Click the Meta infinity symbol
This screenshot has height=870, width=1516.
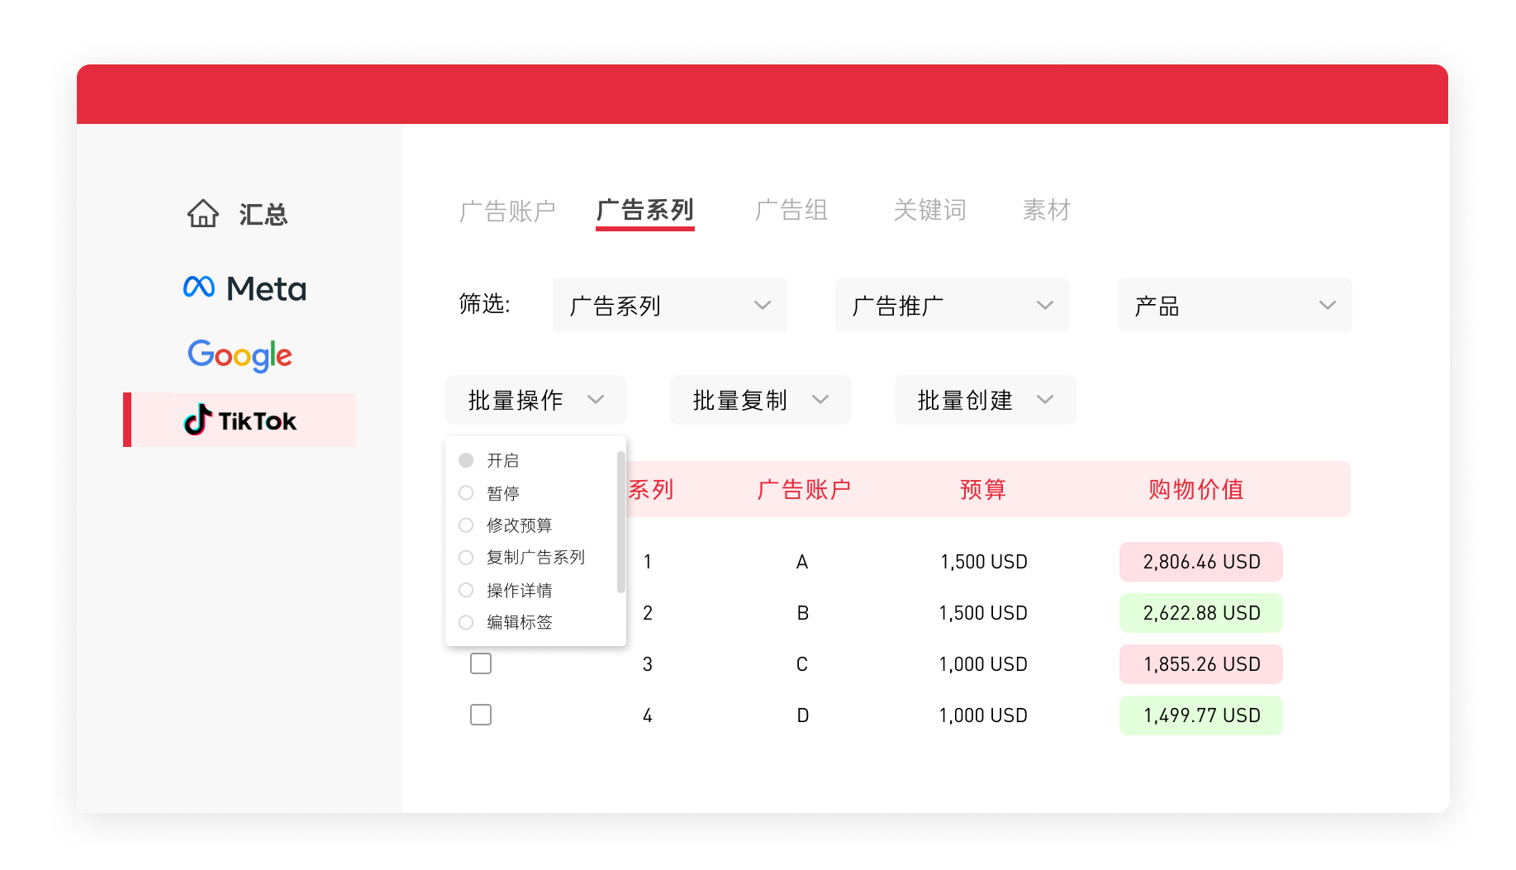click(x=197, y=287)
